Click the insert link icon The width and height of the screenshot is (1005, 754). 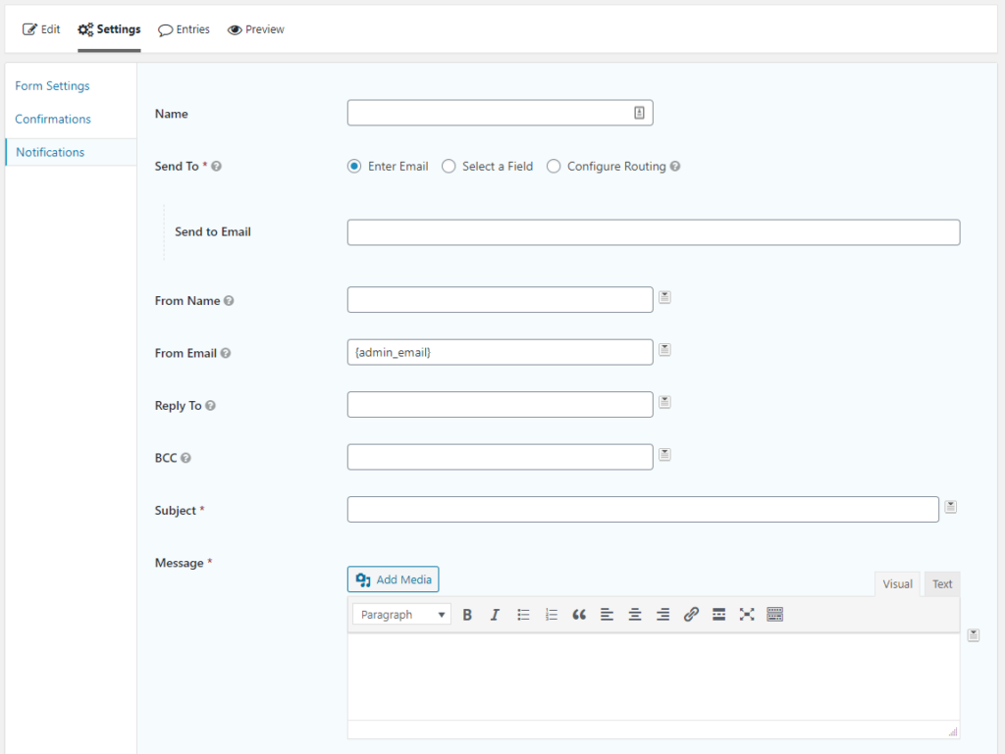[691, 615]
